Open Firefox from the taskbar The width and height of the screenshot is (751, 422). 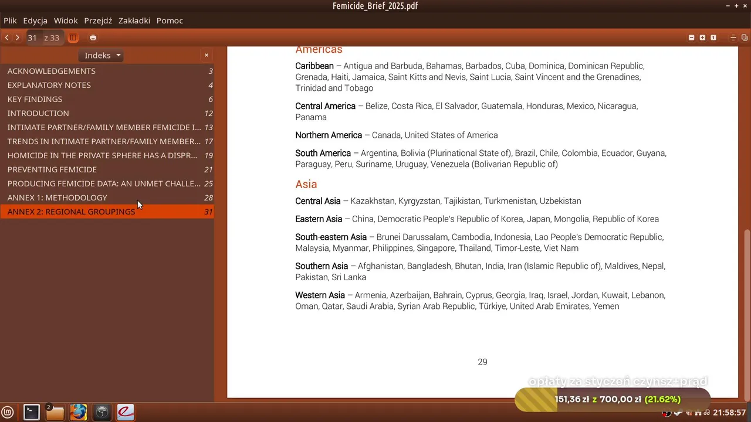[79, 412]
